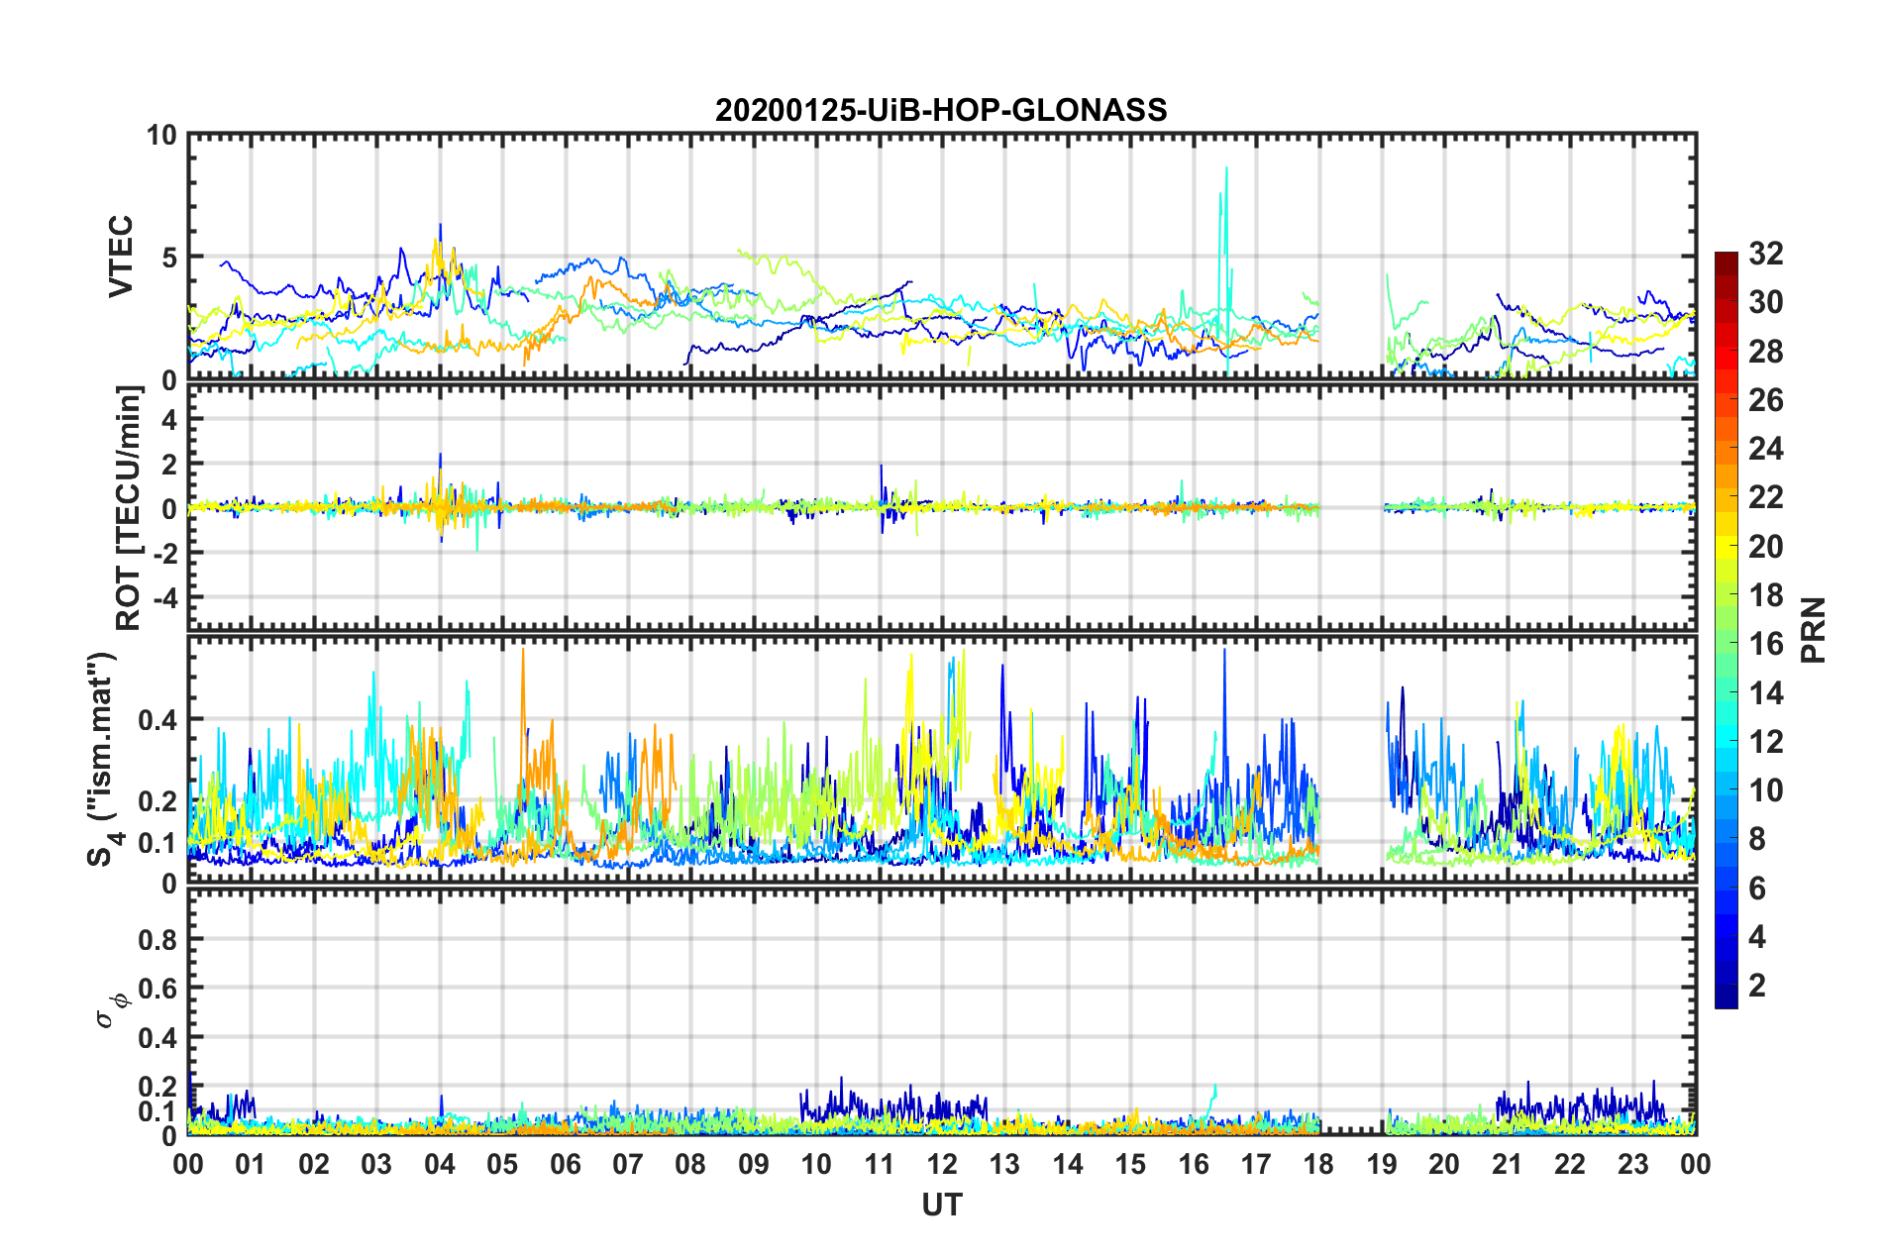1884x1260 pixels.
Task: Click colorbar tick label 24
Action: [x=1765, y=449]
